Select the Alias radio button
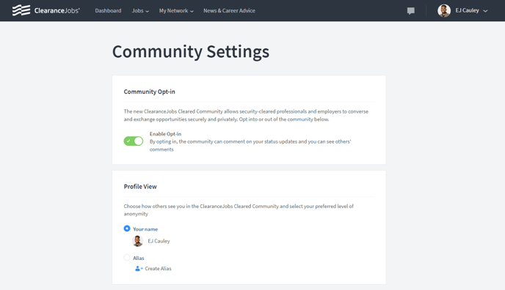505x290 pixels. coord(127,258)
